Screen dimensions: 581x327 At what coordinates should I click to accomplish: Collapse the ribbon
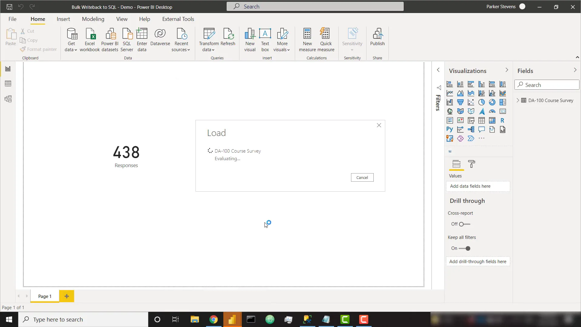[x=577, y=57]
